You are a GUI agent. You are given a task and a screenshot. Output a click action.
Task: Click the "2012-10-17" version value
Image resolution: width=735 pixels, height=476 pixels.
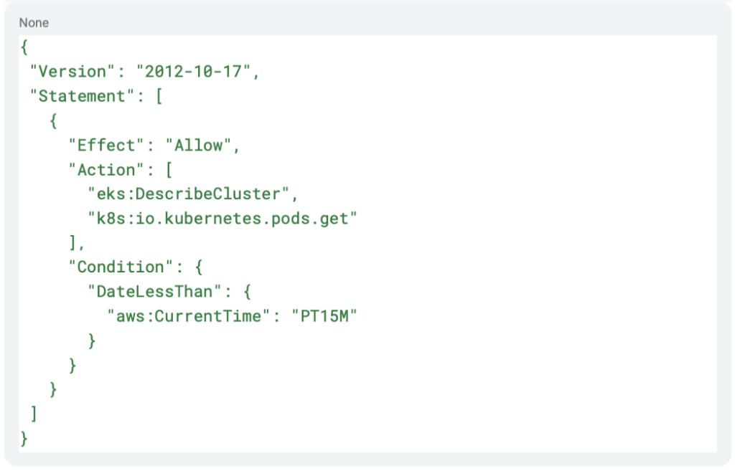(194, 72)
